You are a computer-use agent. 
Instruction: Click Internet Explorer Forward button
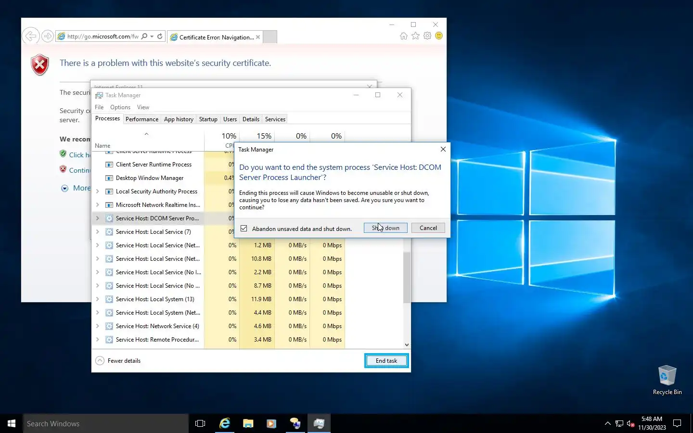47,36
